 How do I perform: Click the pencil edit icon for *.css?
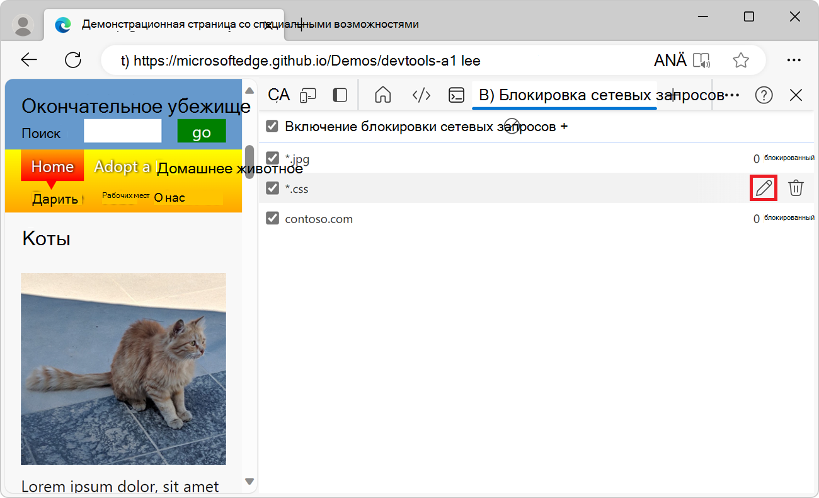[764, 188]
